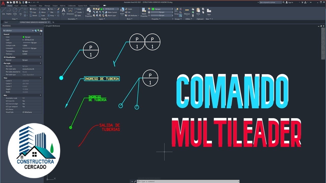This screenshot has height=183, width=326.
Task: Select the Polyline tool
Action: click(x=9, y=11)
